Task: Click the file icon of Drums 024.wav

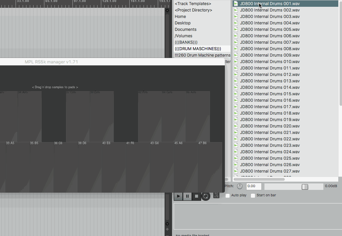Action: [x=236, y=152]
